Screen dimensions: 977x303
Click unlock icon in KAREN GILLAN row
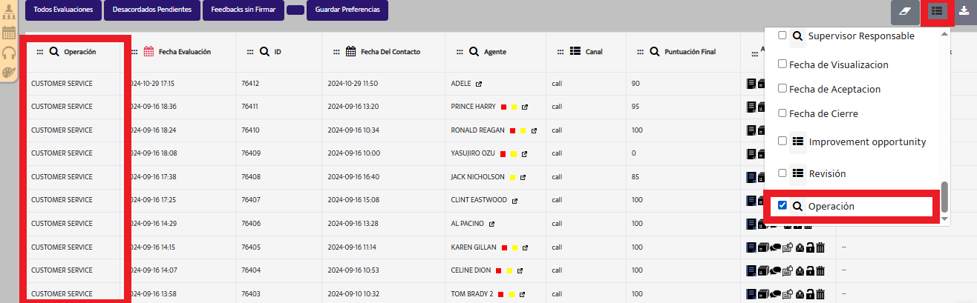pos(810,247)
